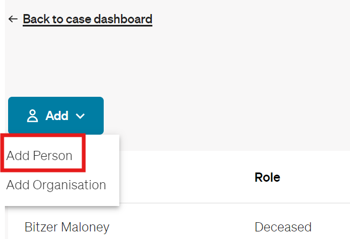The height and width of the screenshot is (239, 350).
Task: Pick the Organisation option in Add dropdown
Action: coord(56,185)
